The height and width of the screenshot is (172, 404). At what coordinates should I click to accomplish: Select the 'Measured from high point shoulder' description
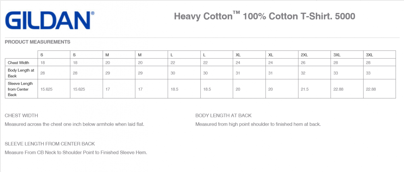point(258,124)
